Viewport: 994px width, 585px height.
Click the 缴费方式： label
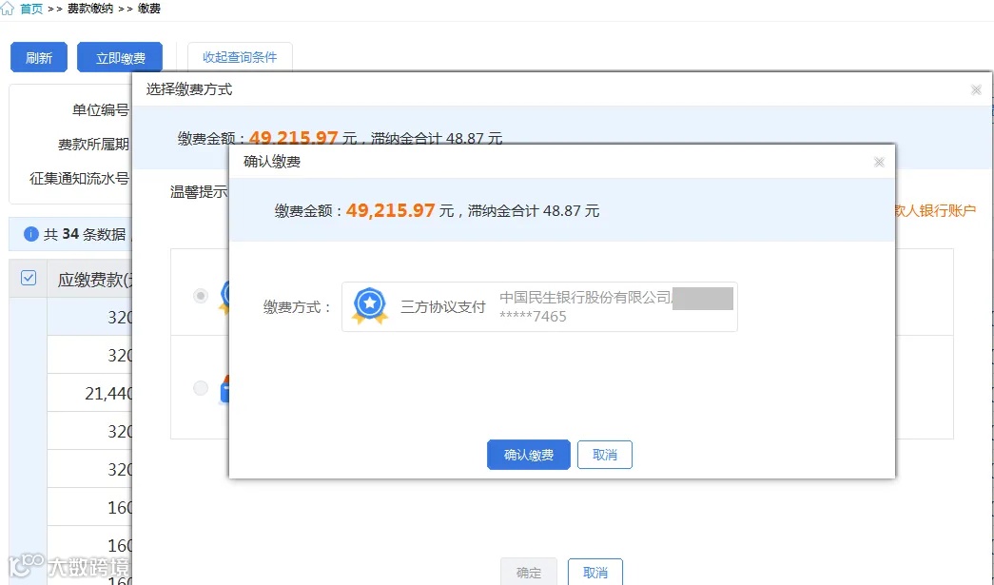[298, 307]
